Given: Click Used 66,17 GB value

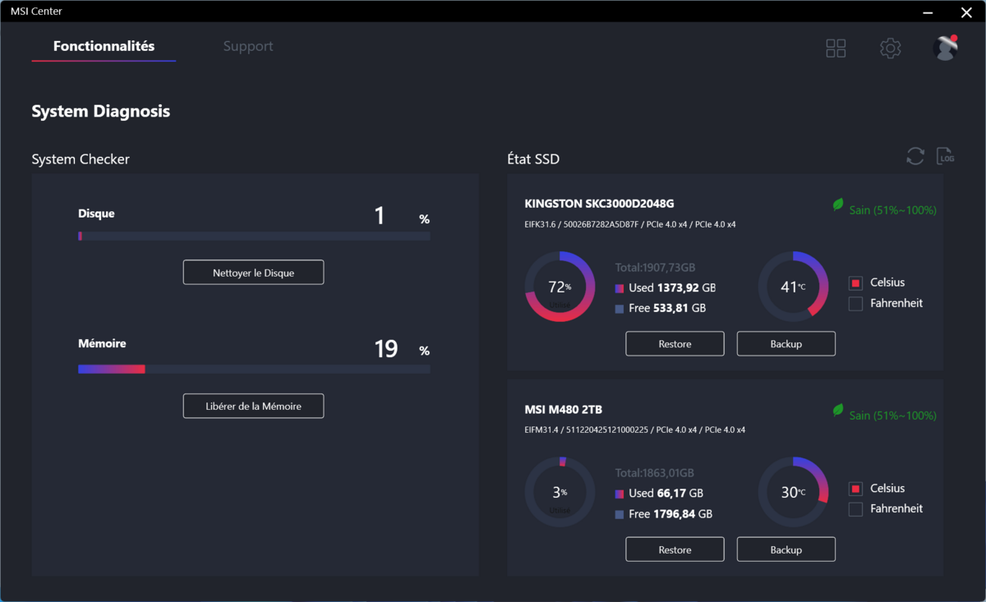Looking at the screenshot, I should click(x=666, y=494).
